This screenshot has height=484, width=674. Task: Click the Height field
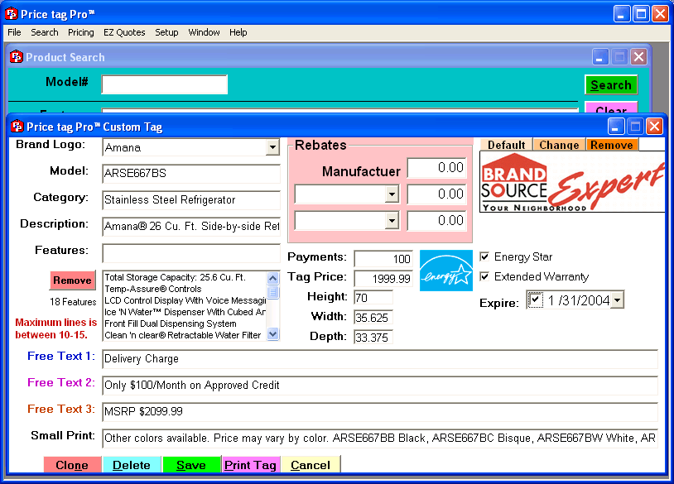point(373,298)
